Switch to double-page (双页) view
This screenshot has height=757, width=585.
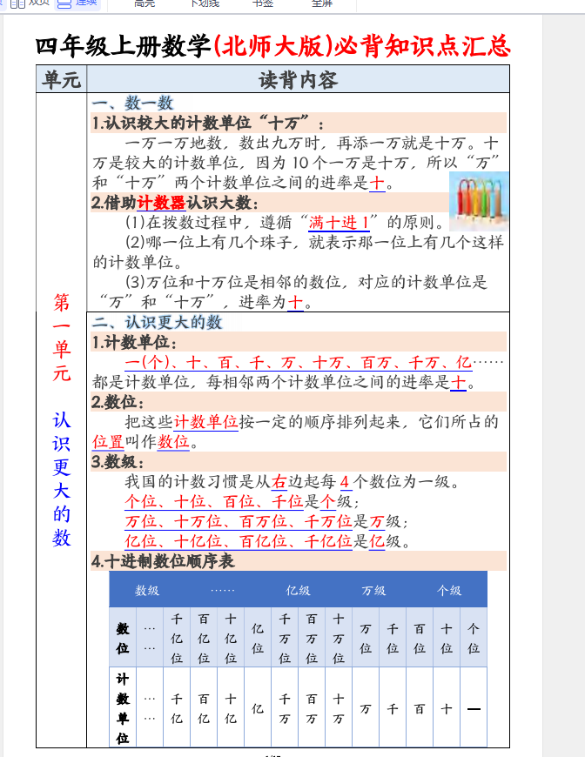(x=30, y=3)
